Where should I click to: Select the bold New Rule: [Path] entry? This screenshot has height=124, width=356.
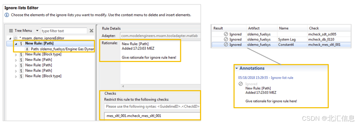click(39, 43)
